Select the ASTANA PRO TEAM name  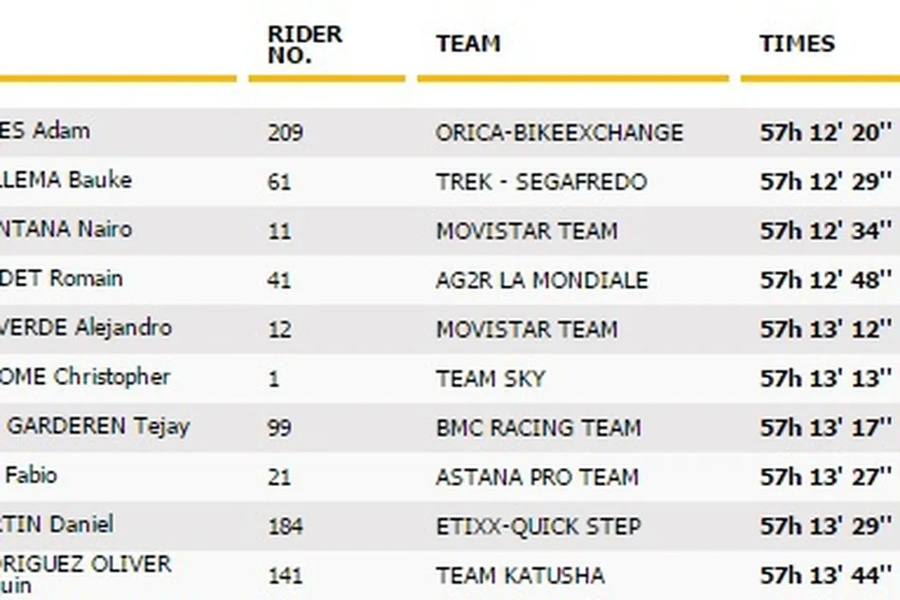pos(537,477)
